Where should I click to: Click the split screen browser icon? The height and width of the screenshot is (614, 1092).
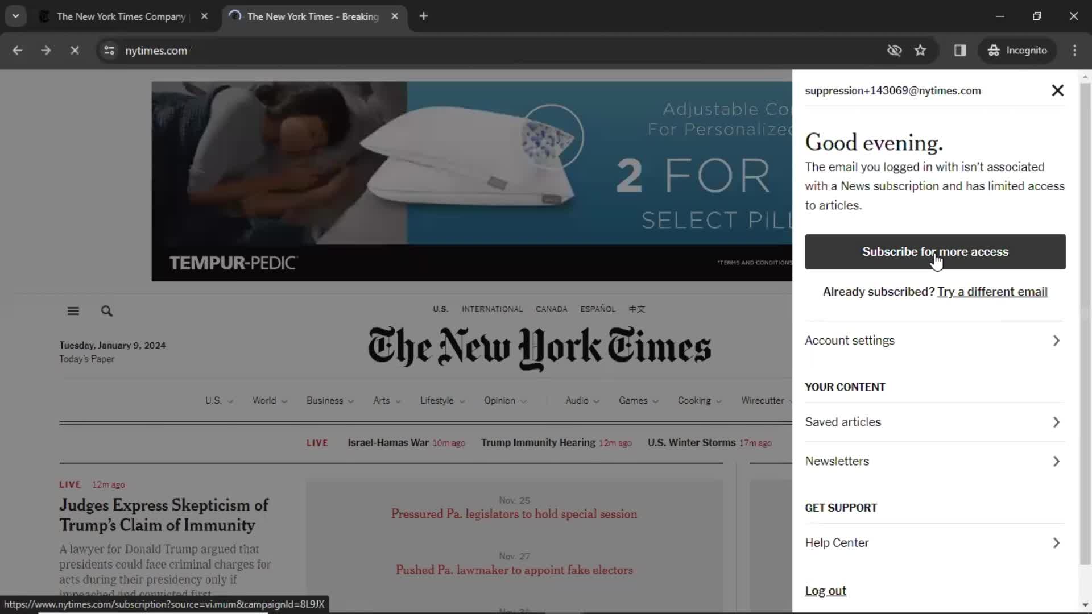[x=960, y=50]
